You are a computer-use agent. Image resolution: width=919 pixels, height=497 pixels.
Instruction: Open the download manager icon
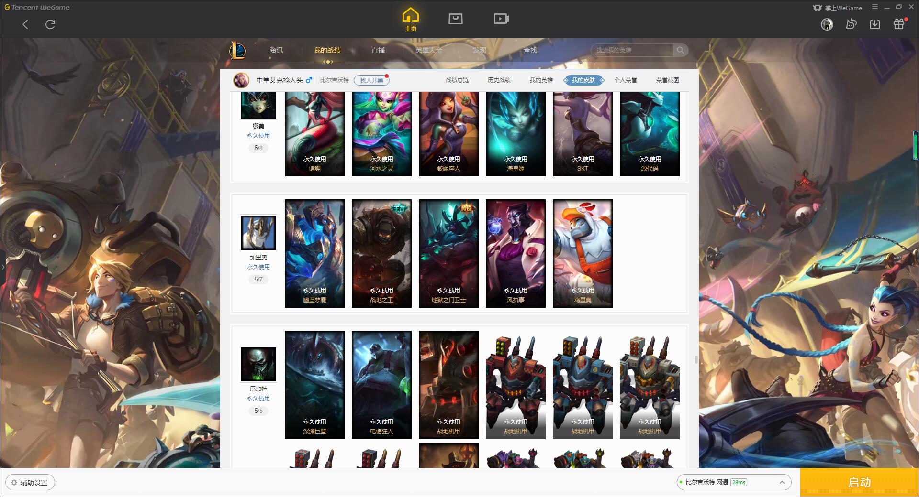(x=875, y=24)
